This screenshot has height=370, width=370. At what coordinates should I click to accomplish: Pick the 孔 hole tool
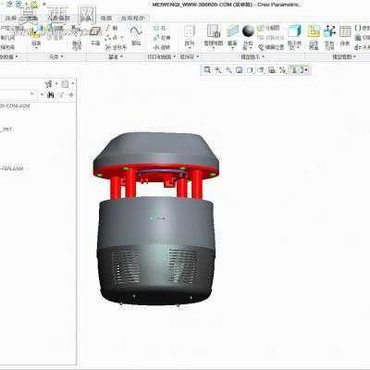(x=161, y=29)
